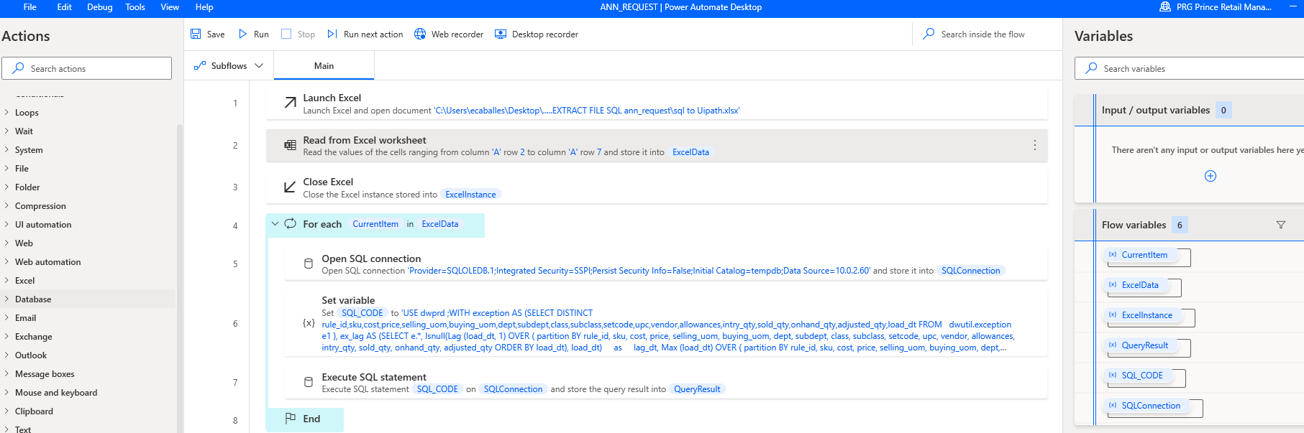The height and width of the screenshot is (433, 1304).
Task: Click the Search inside the flow magnifier icon
Action: coord(929,34)
